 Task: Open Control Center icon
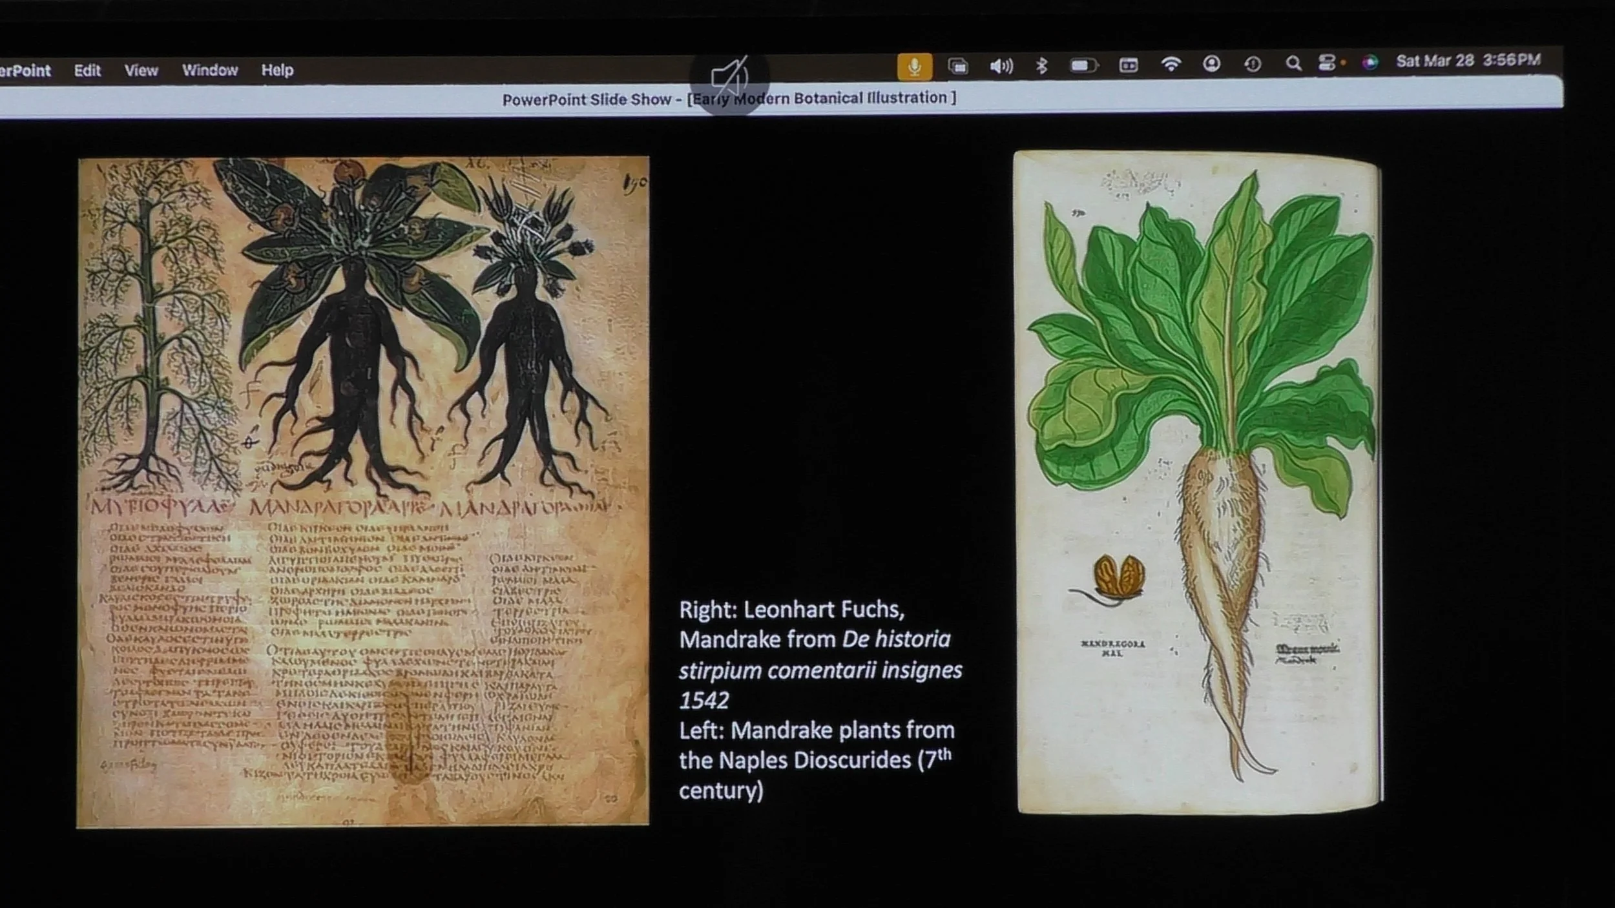pos(1327,63)
